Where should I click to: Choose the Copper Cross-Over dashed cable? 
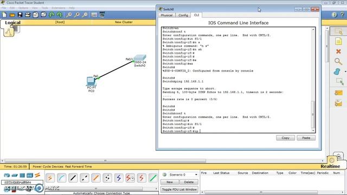pyautogui.click(x=85, y=178)
